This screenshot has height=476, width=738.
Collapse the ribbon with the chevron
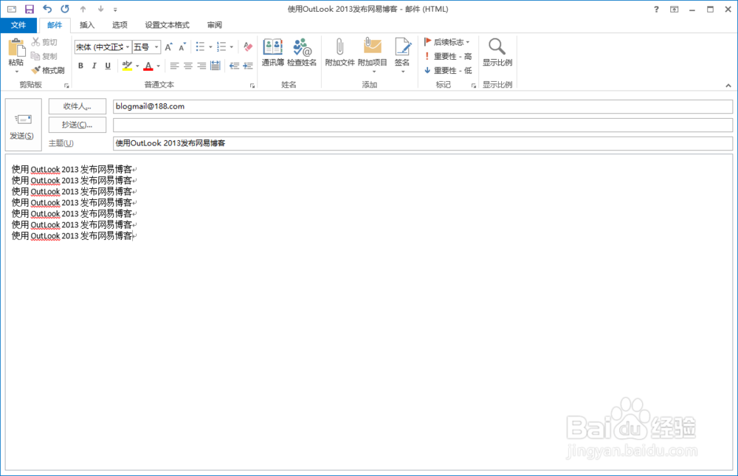(728, 85)
